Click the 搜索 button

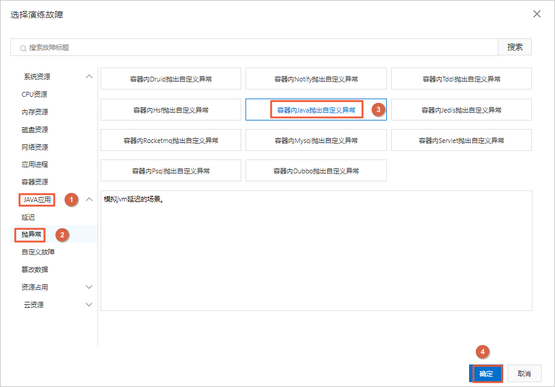pyautogui.click(x=515, y=47)
